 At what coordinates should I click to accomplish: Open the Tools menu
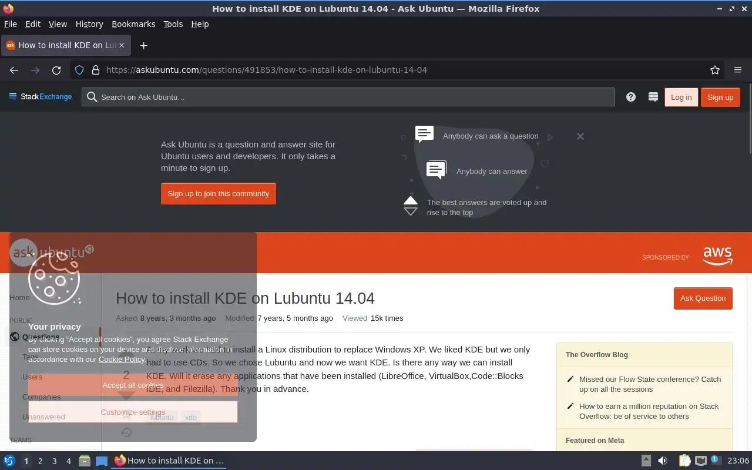(x=173, y=24)
